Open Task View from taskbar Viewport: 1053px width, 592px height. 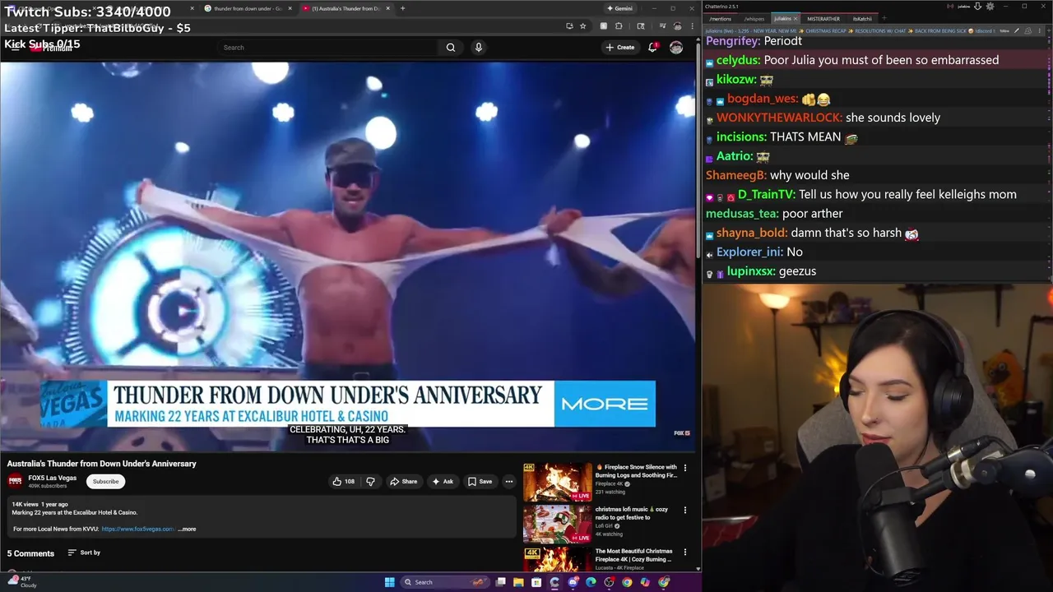coord(500,582)
